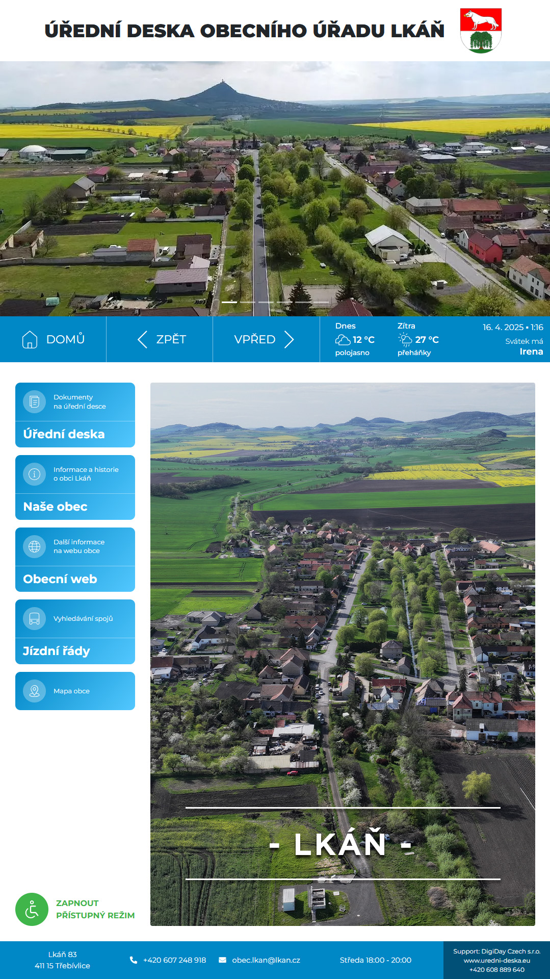Screen dimensions: 550x979
Task: Click tomorrow's temperature '27 °C'
Action: [427, 340]
